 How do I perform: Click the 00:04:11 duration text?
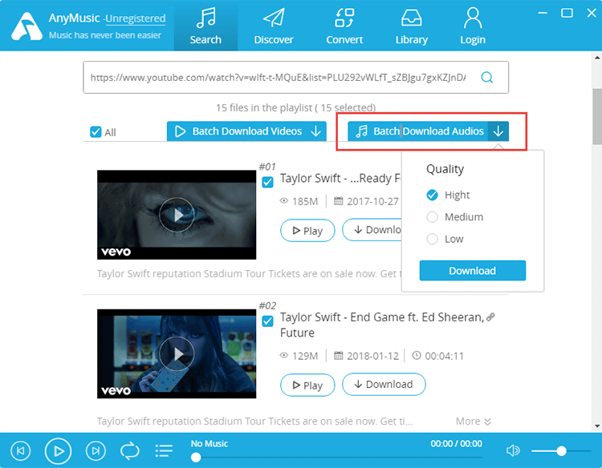444,356
